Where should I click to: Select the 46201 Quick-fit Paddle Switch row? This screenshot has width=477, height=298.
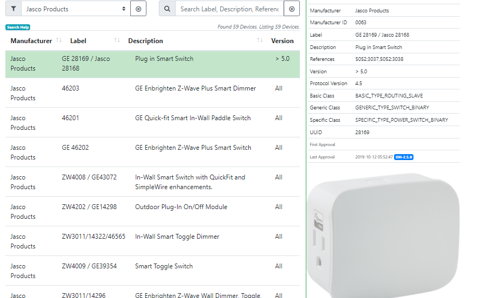[152, 123]
